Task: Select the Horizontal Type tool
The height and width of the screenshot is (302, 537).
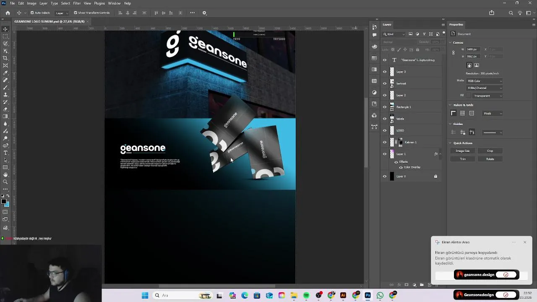Action: [5, 153]
